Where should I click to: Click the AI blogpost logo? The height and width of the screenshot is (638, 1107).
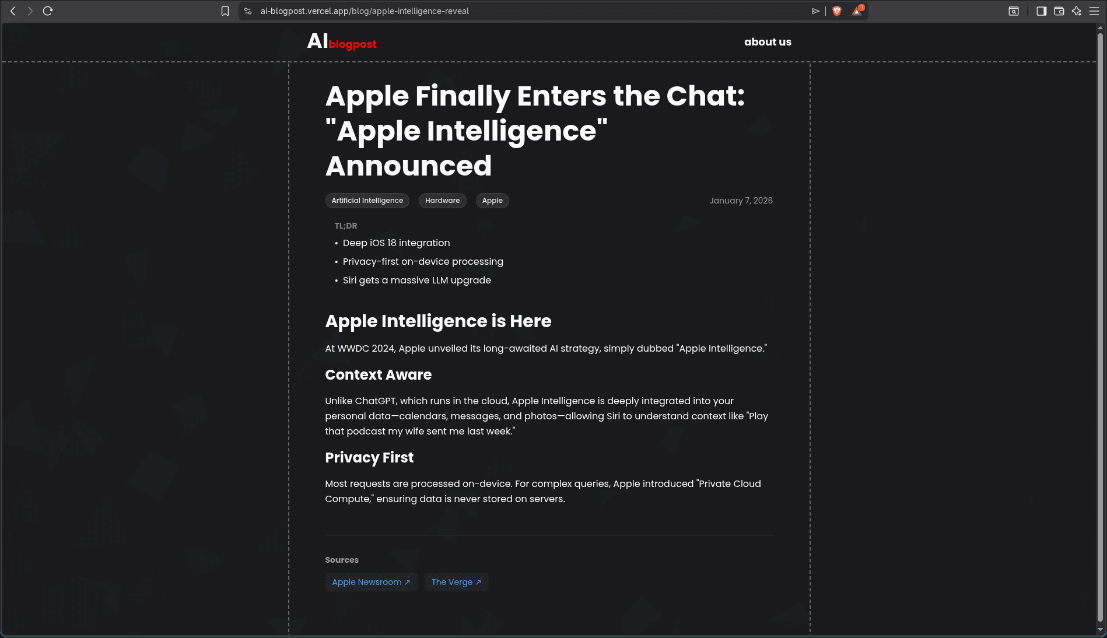point(342,41)
